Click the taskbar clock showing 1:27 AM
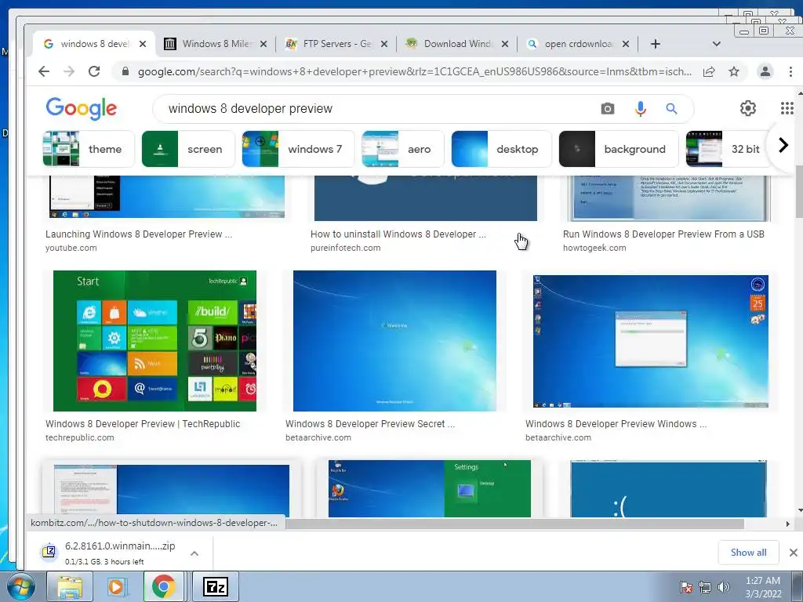Screen dimensions: 803x602 (x=762, y=586)
